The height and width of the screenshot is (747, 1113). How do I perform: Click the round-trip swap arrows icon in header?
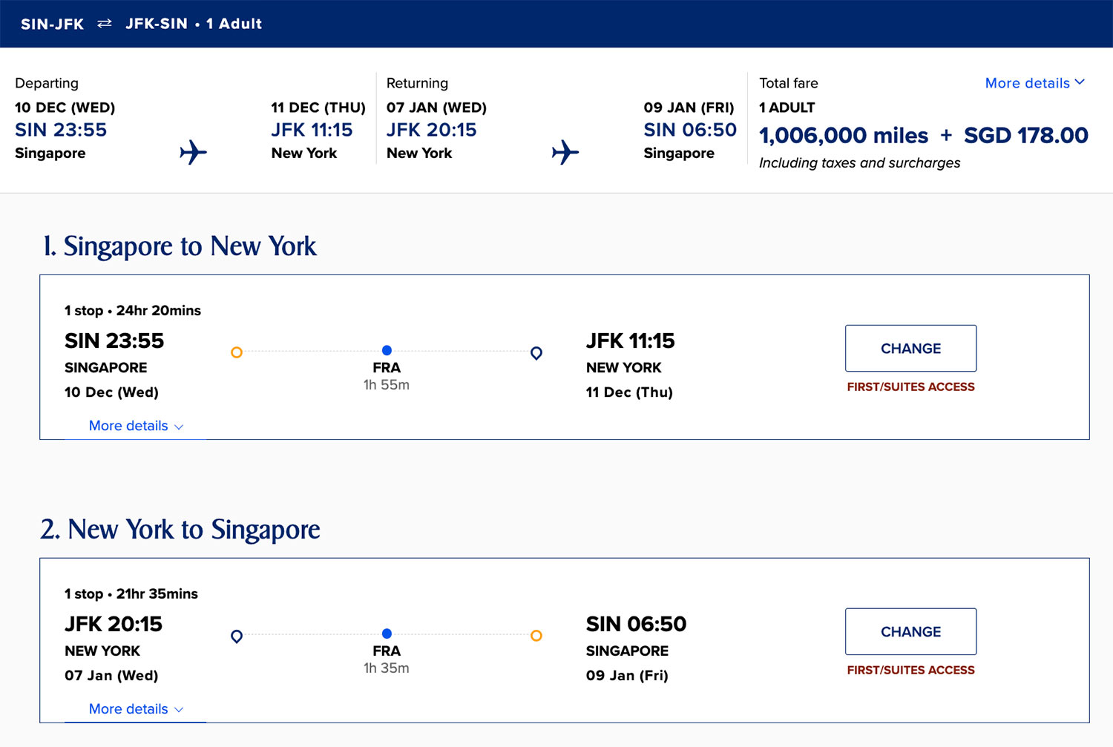105,23
